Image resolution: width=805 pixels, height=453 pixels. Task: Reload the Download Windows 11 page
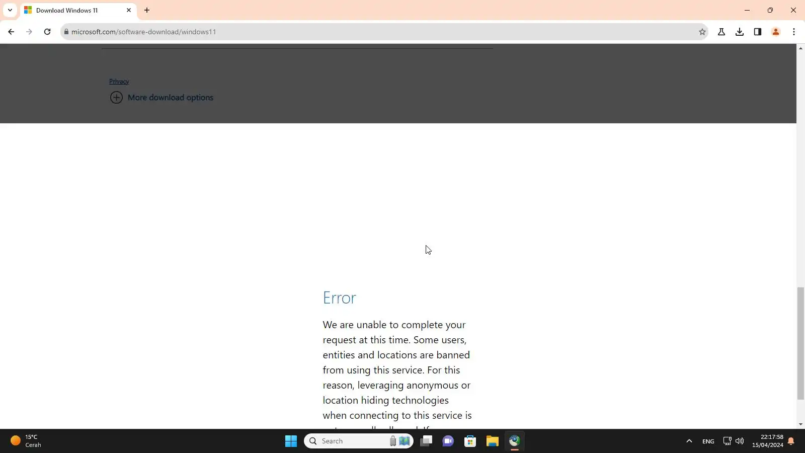47,32
